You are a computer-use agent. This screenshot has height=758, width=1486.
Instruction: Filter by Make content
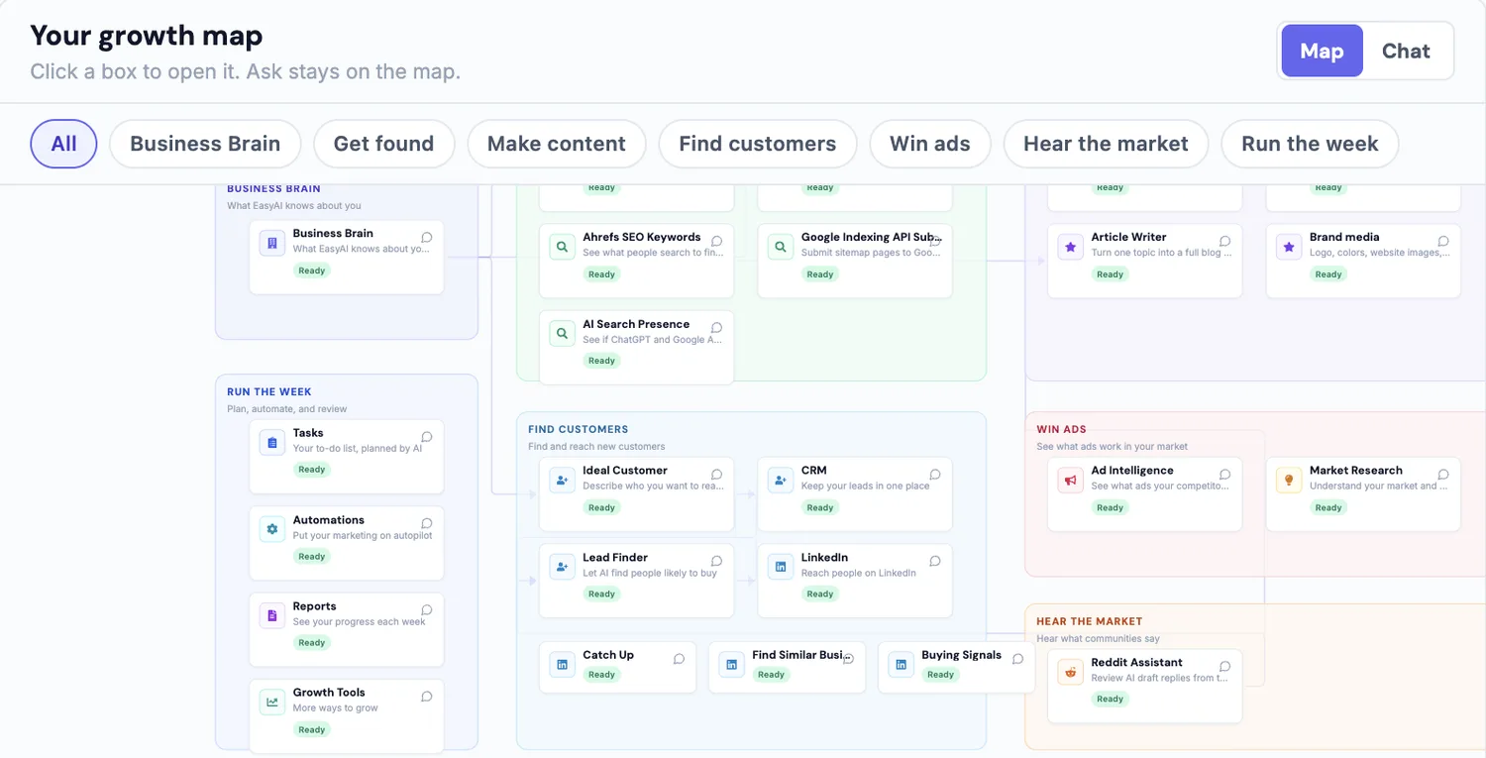coord(557,144)
